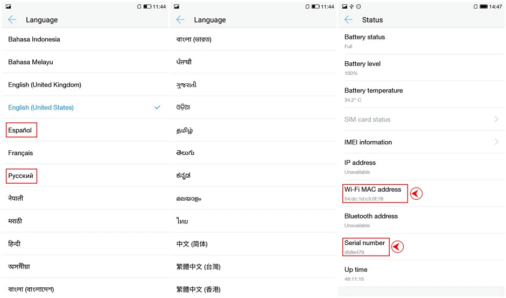Select हिन्दी language

(85, 244)
